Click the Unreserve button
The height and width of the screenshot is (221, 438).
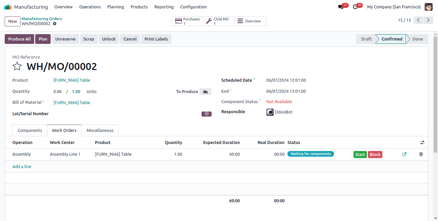coord(65,39)
